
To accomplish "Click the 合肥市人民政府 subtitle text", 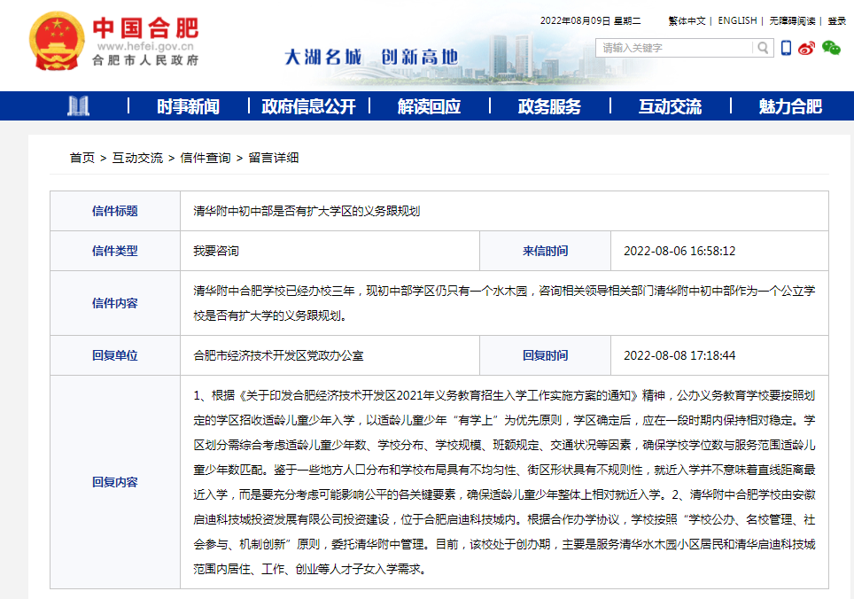I will click(145, 60).
